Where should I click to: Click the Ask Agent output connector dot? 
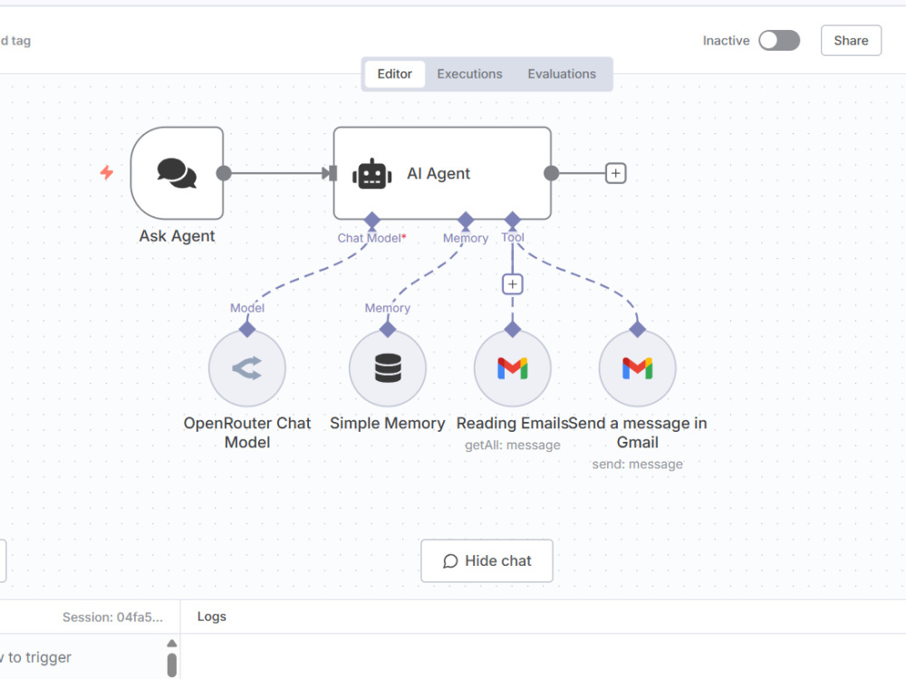(x=224, y=173)
